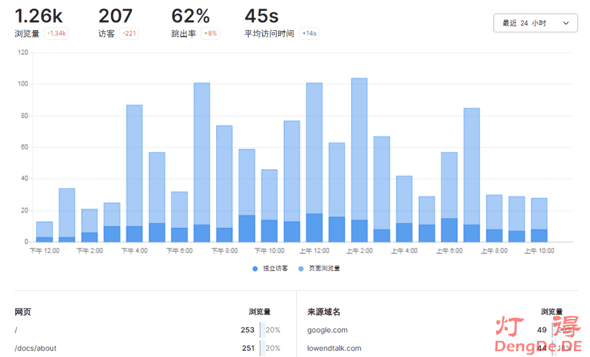
Task: Click the light blue 页面浏览量 legend dot
Action: (x=301, y=268)
